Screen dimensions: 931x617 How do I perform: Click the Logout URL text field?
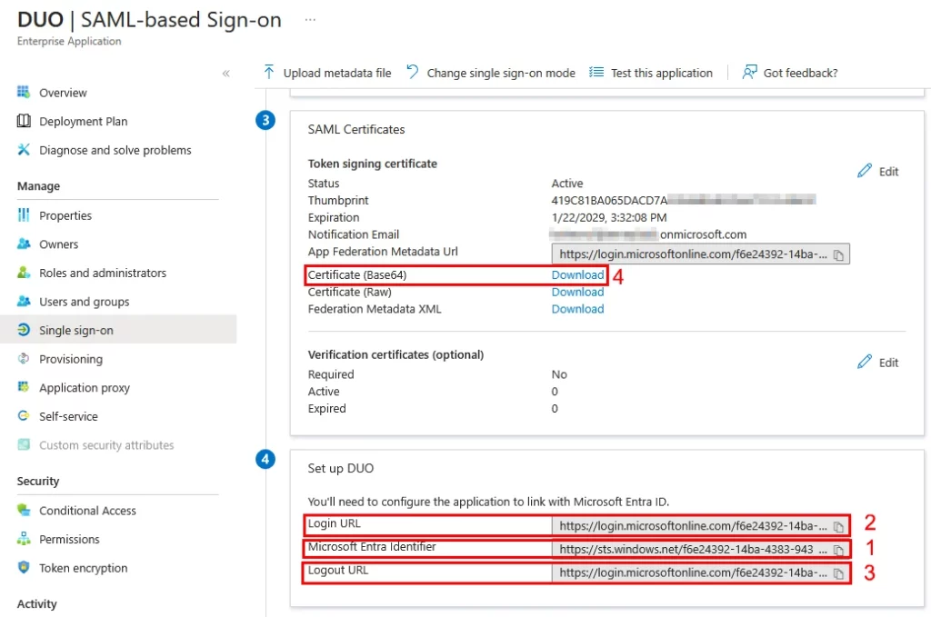[701, 572]
